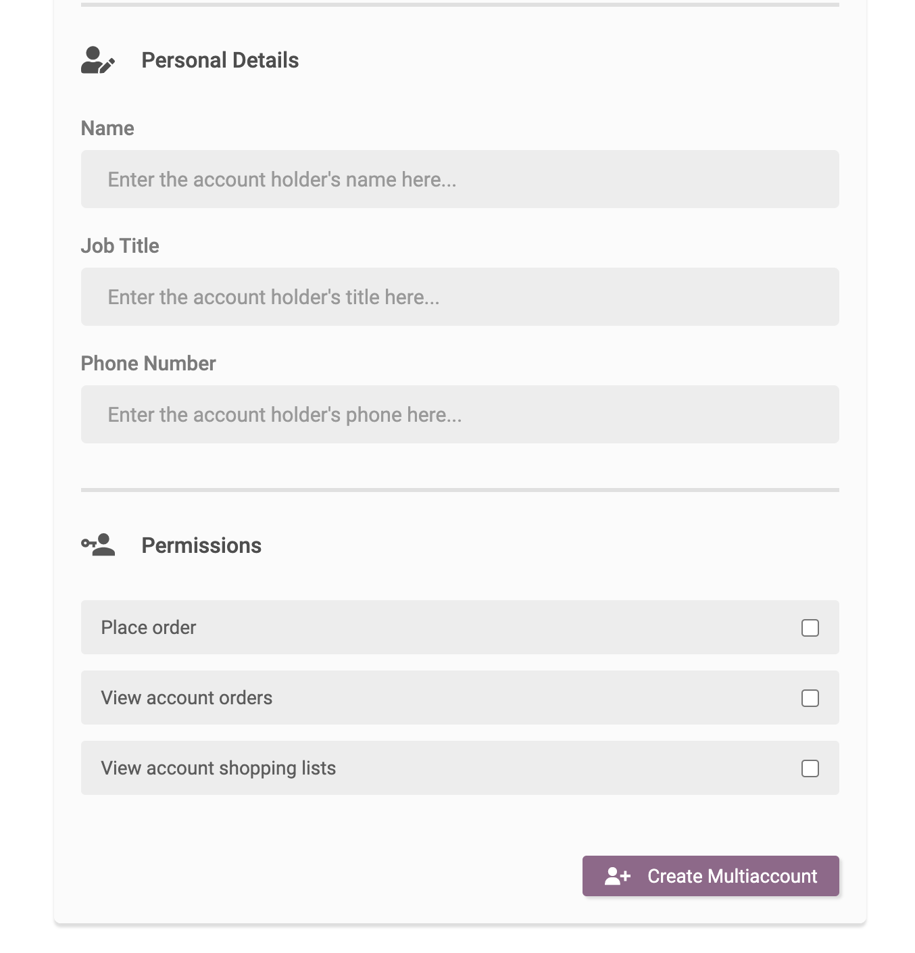This screenshot has height=953, width=915.
Task: Click the Place order row label text
Action: click(149, 627)
